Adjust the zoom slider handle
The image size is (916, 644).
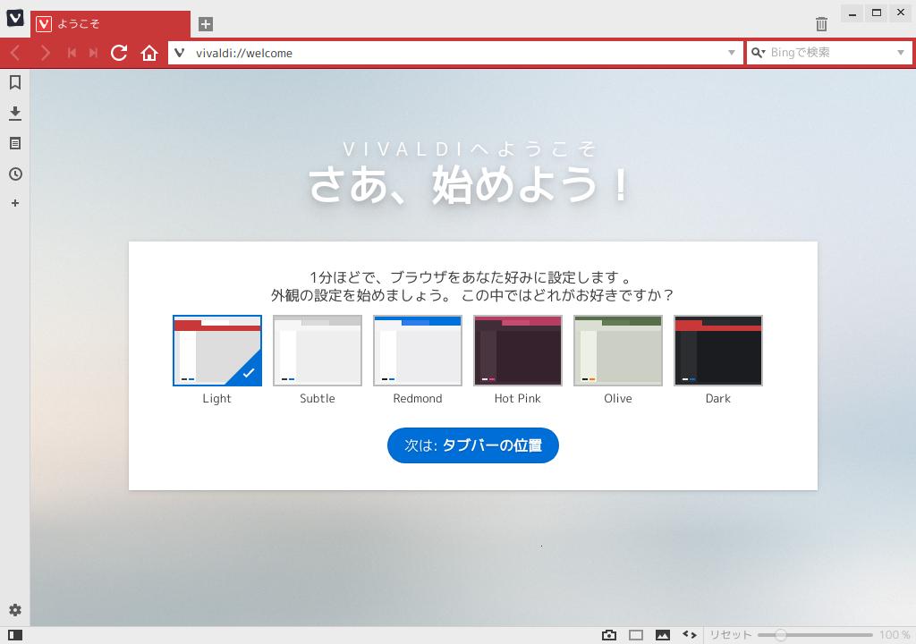780,635
